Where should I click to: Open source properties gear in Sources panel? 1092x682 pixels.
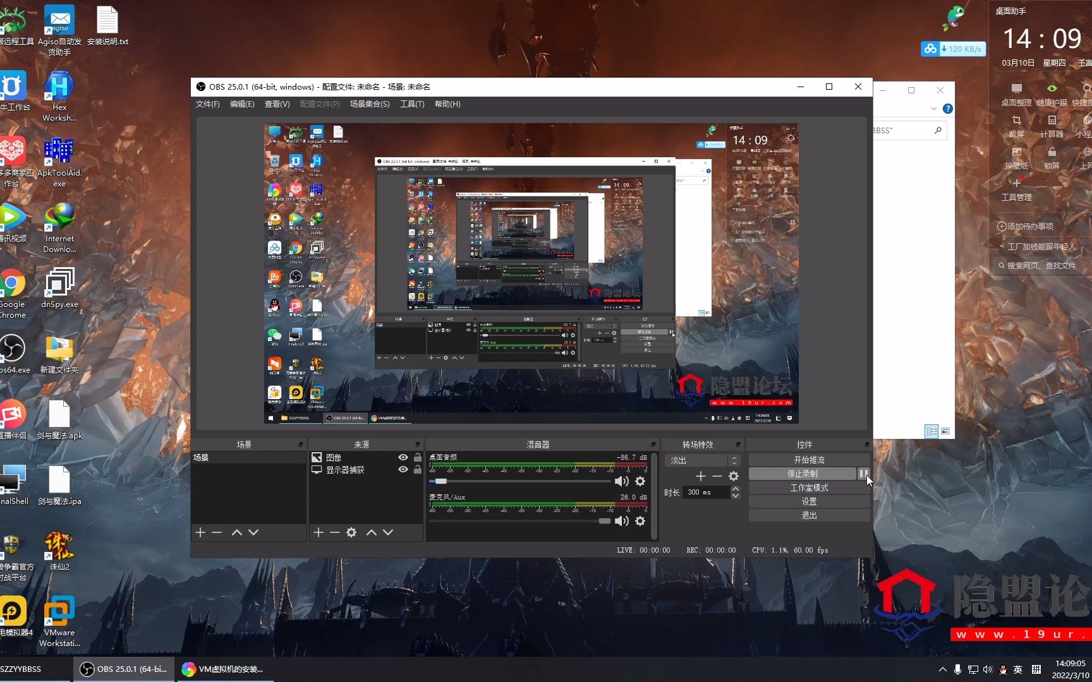pos(351,532)
